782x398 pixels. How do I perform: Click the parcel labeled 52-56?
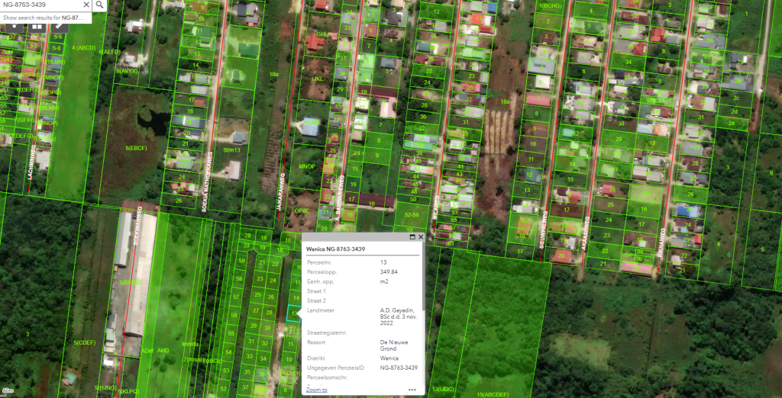[x=413, y=213]
